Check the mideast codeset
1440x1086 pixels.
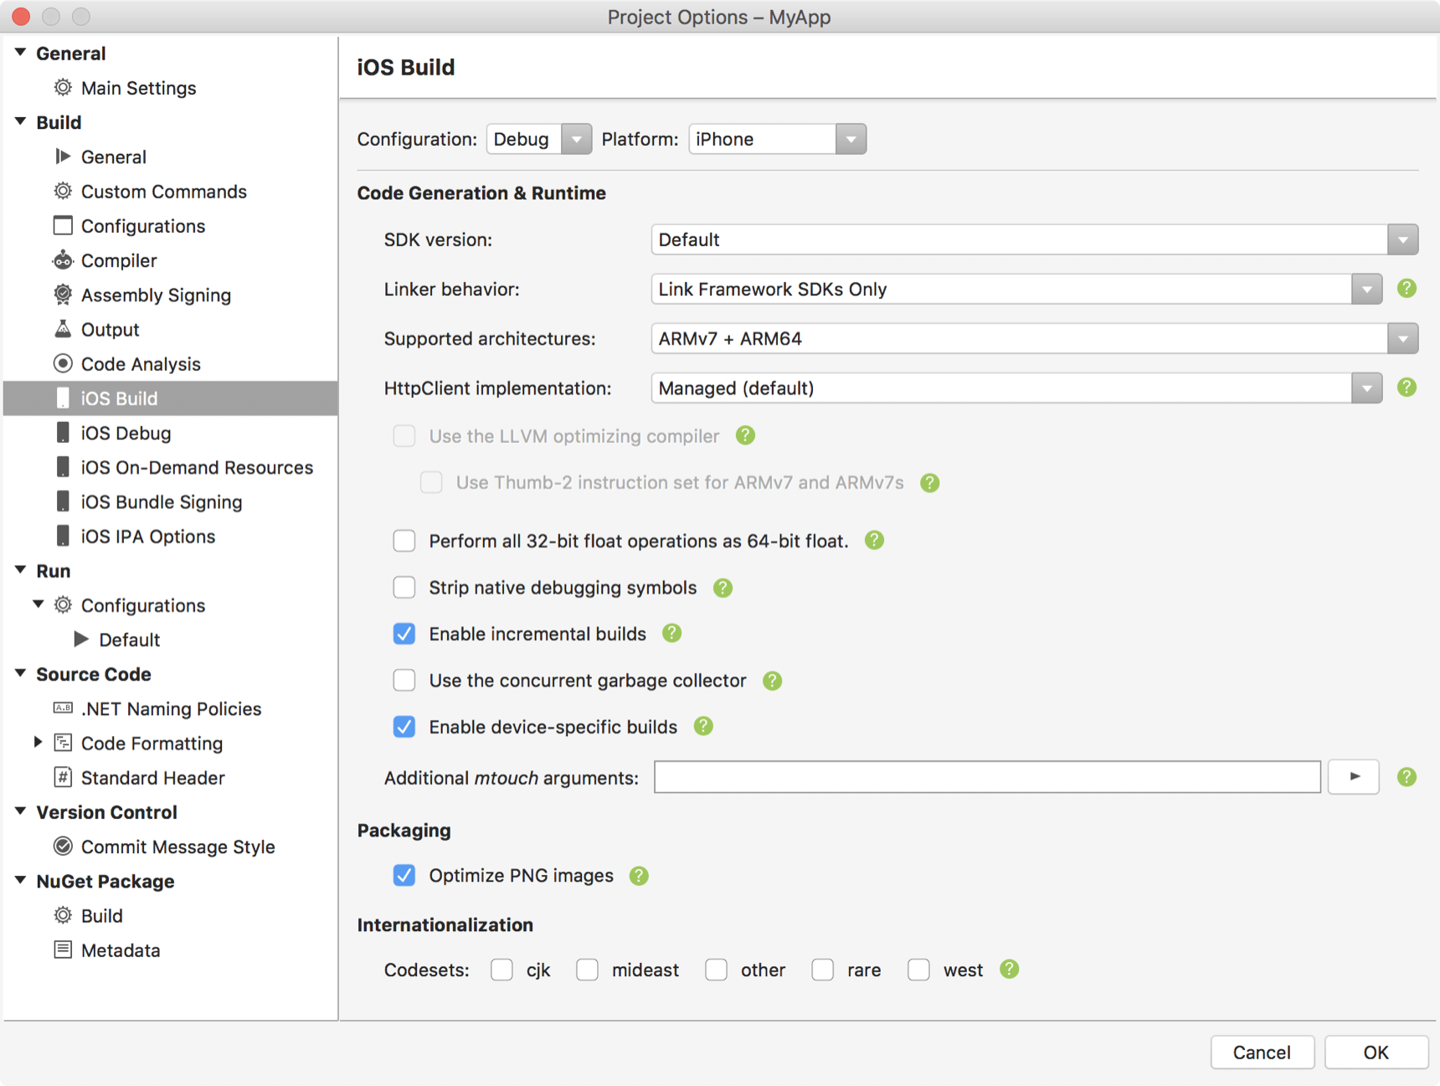coord(587,970)
